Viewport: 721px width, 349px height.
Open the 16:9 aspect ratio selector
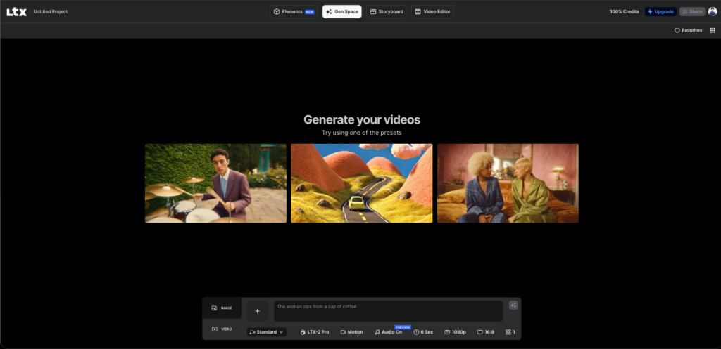(x=485, y=331)
